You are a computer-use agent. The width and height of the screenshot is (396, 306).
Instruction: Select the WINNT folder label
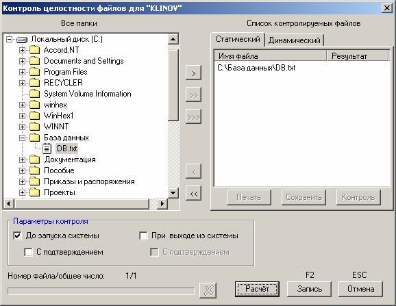click(x=56, y=127)
